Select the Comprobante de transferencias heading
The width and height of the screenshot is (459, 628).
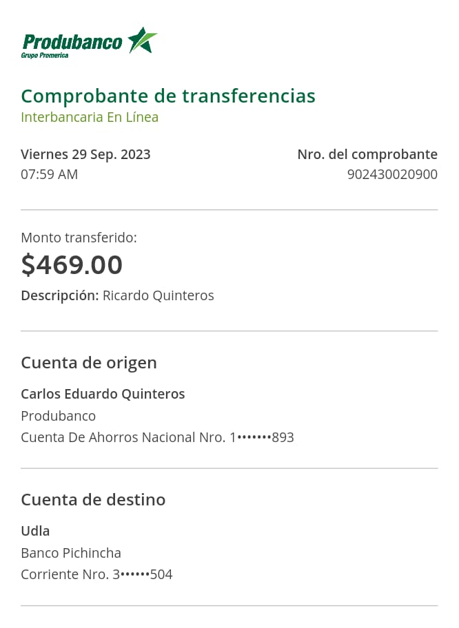[167, 96]
